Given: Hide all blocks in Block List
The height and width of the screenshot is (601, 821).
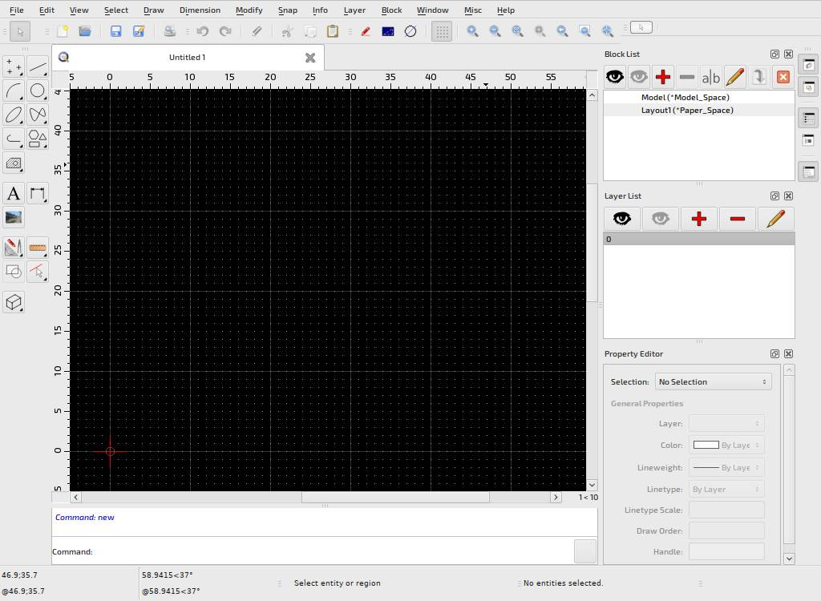Looking at the screenshot, I should 639,77.
